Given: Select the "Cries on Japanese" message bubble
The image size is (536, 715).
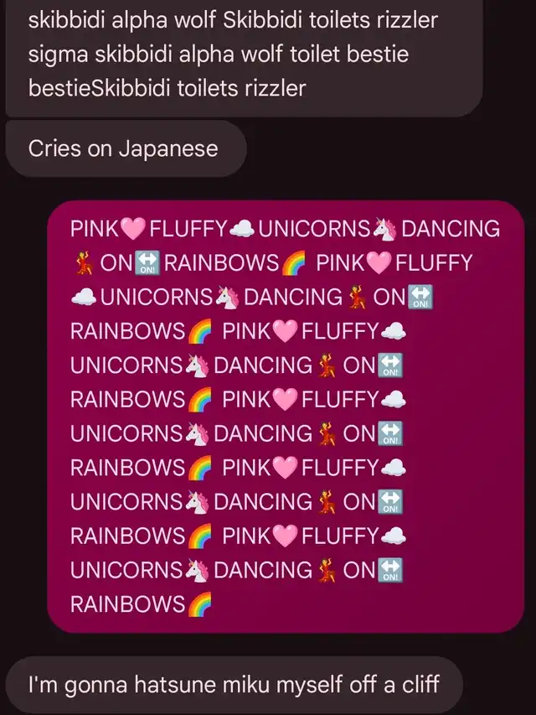Looking at the screenshot, I should 126,148.
